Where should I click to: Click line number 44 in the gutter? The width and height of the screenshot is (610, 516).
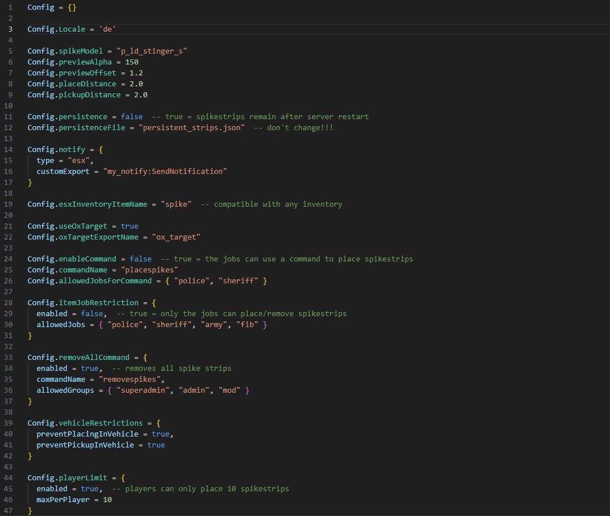point(8,478)
